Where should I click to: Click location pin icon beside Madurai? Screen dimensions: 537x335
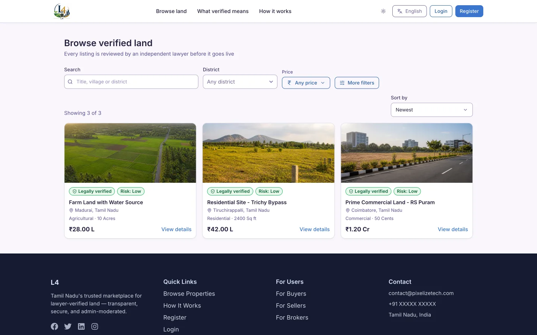pos(71,210)
